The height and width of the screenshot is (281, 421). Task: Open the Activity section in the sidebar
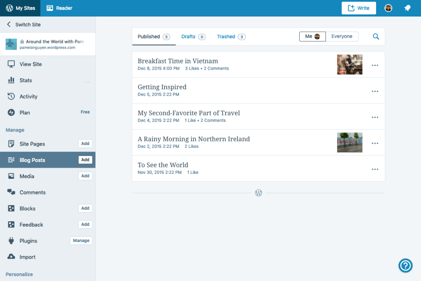point(28,96)
